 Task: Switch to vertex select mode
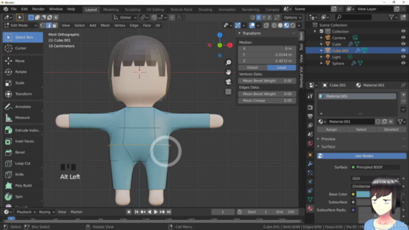(43, 26)
